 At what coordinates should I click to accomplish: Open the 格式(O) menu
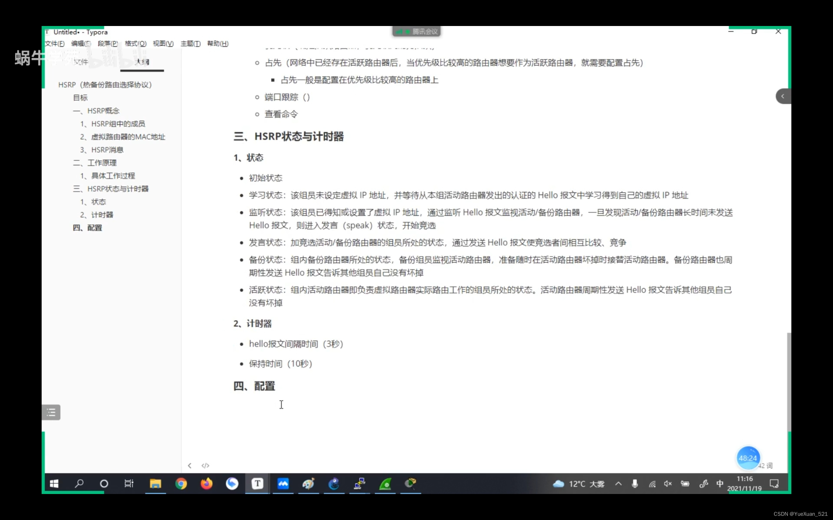click(x=135, y=44)
